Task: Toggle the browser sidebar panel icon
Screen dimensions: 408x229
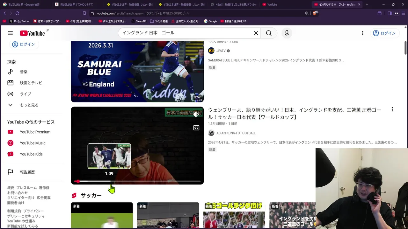Action: 390,13
